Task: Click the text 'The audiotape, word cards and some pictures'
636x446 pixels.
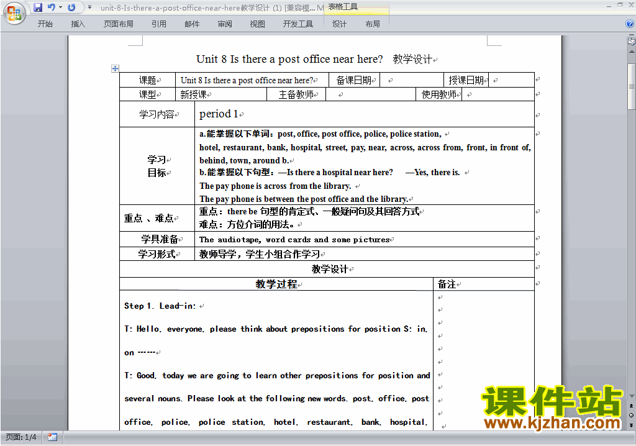Action: click(x=294, y=240)
